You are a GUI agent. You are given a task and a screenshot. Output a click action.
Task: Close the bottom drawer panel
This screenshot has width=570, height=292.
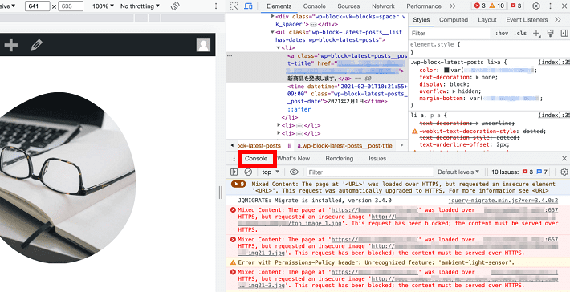[x=564, y=158]
